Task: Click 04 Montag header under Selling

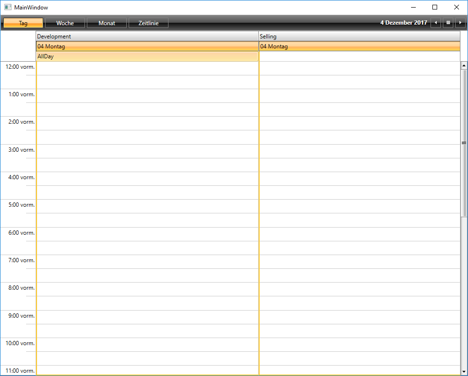Action: pyautogui.click(x=359, y=46)
